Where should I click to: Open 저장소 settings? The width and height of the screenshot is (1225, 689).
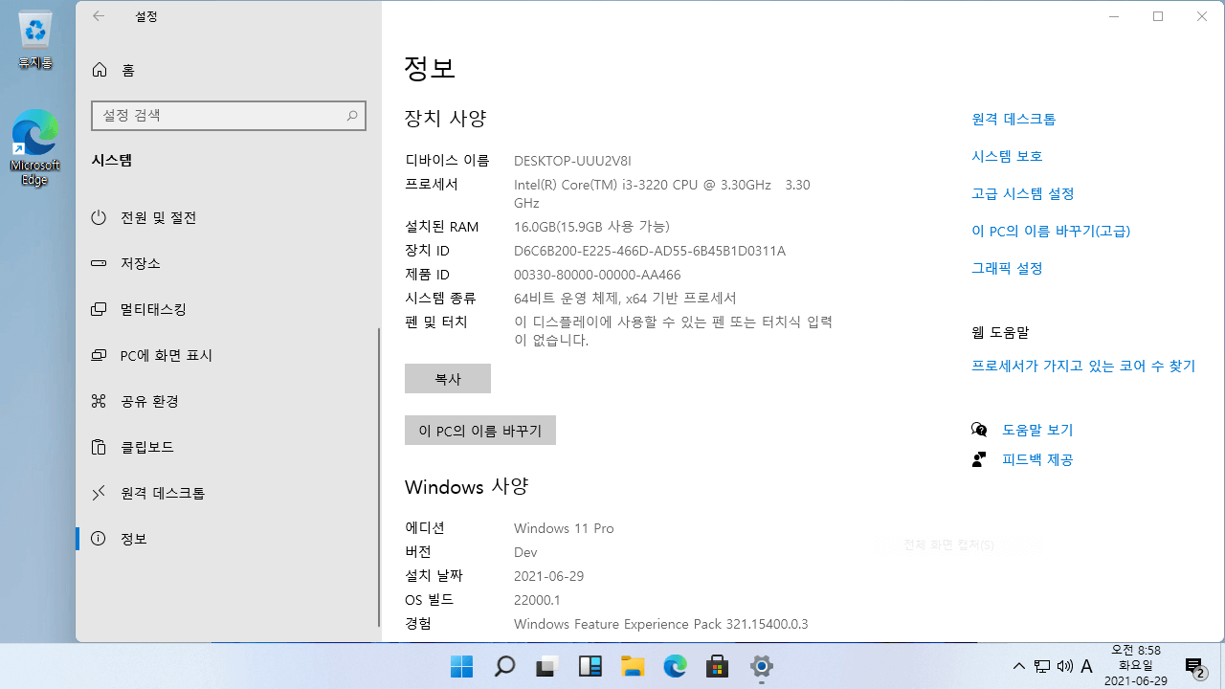click(228, 263)
